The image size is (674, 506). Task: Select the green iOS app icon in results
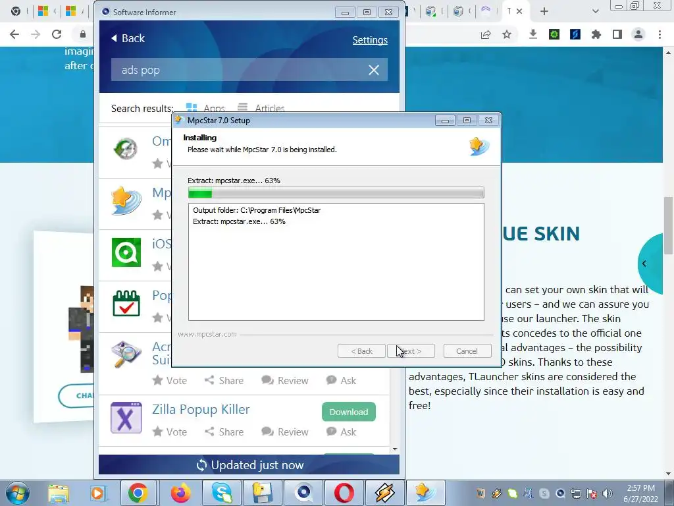point(126,252)
